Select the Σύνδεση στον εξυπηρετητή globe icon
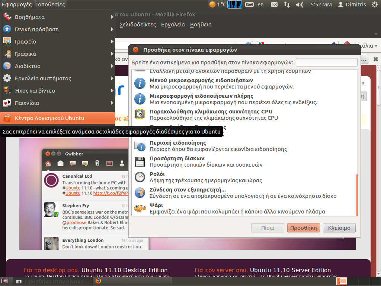Image resolution: width=381 pixels, height=286 pixels. [140, 193]
